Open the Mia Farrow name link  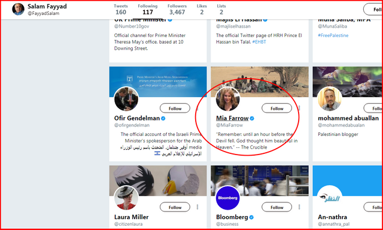pos(232,119)
